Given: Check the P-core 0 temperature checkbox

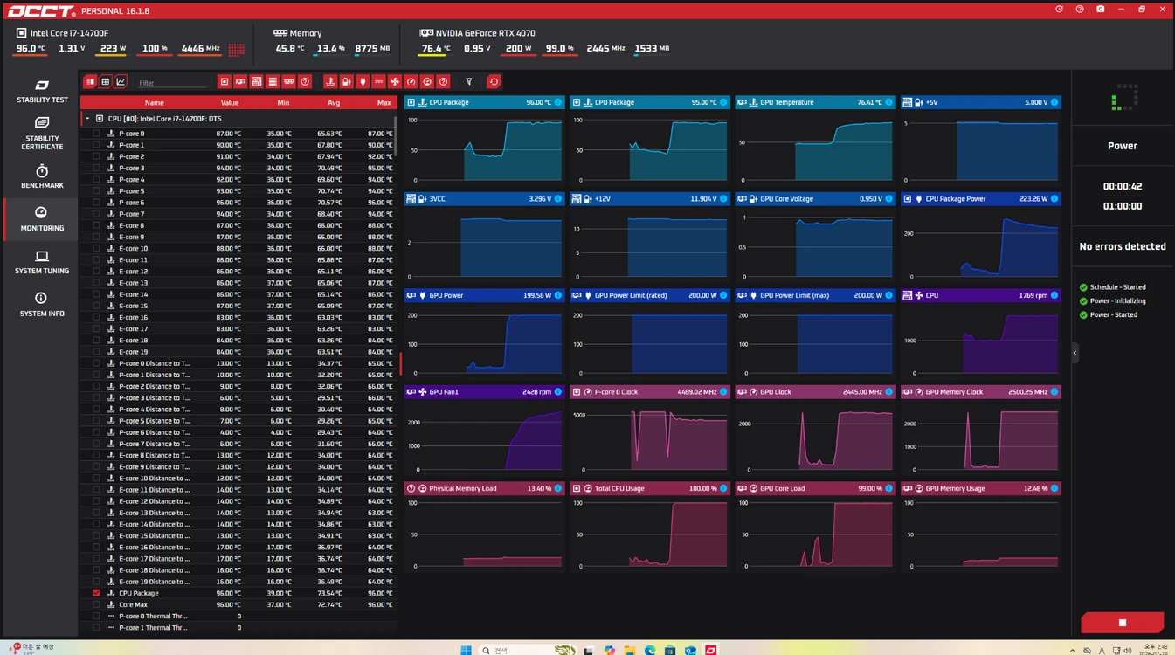Looking at the screenshot, I should tap(96, 134).
